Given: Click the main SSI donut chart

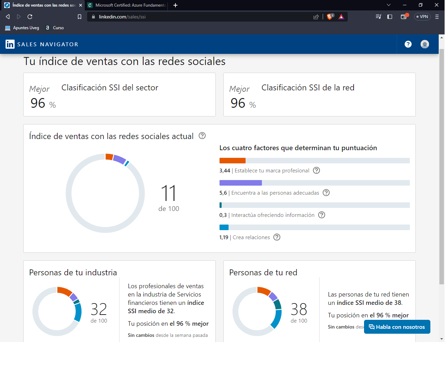Looking at the screenshot, I should click(x=105, y=193).
